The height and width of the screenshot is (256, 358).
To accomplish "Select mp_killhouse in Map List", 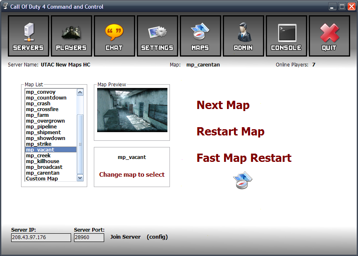I will (51, 161).
